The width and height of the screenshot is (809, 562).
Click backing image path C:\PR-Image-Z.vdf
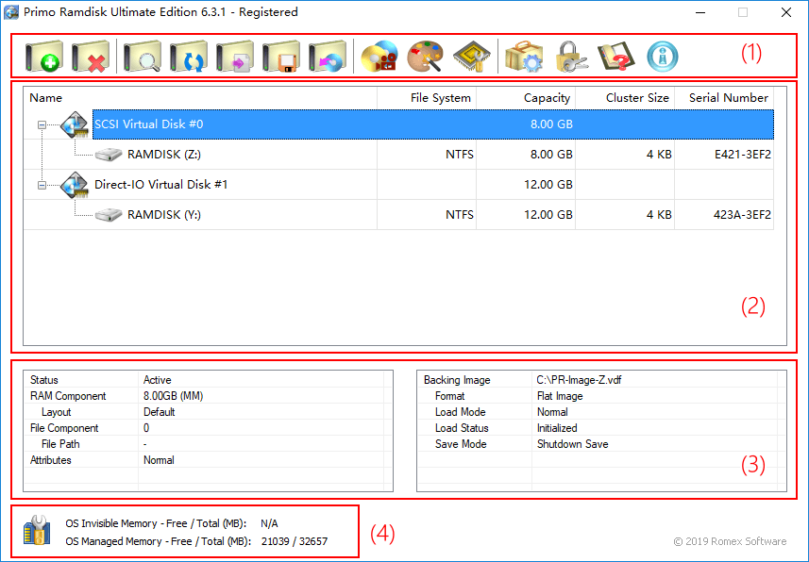pyautogui.click(x=579, y=380)
